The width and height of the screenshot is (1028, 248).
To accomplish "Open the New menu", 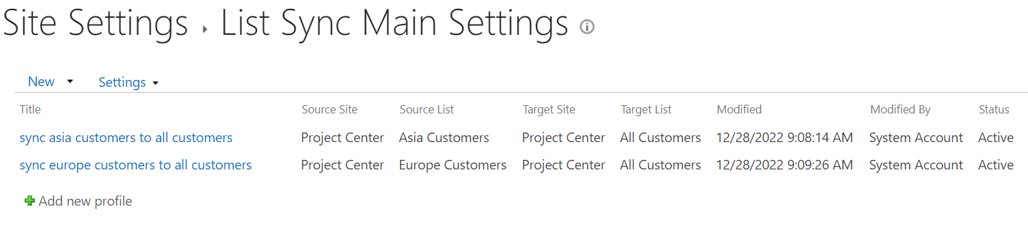I will [x=41, y=81].
